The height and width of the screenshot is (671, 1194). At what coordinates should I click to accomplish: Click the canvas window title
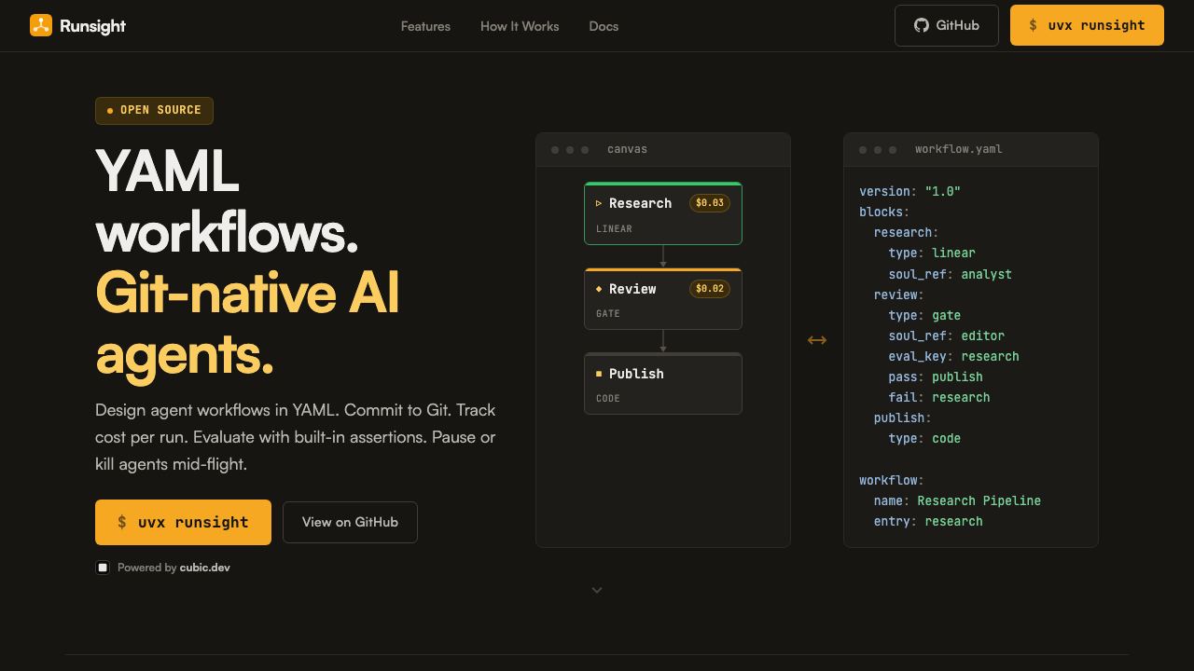pos(627,149)
